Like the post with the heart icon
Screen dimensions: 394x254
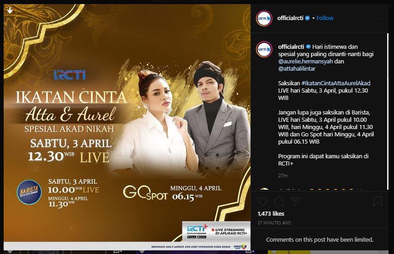click(262, 202)
